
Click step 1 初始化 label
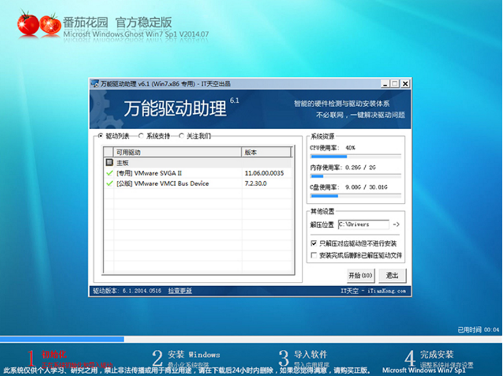[x=54, y=354]
